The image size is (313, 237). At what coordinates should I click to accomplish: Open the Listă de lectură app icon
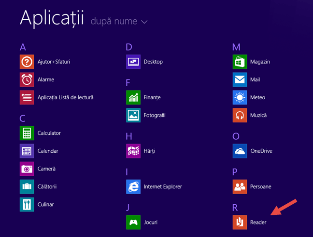pyautogui.click(x=27, y=97)
